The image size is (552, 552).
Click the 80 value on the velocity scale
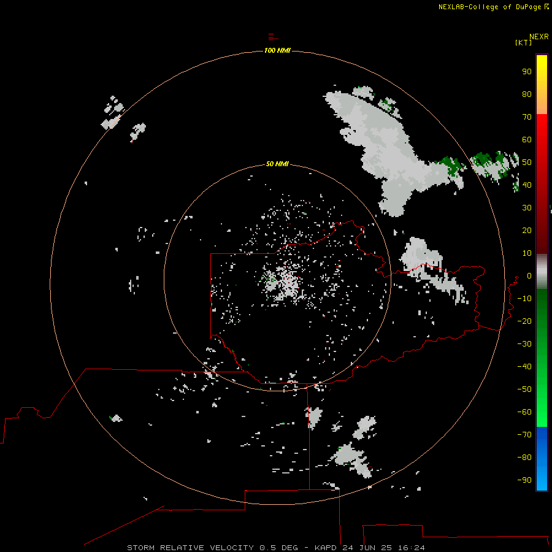(527, 94)
